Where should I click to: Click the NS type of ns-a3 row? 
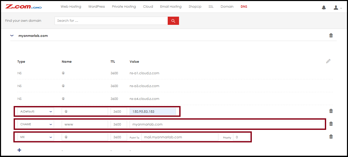[x=20, y=86]
